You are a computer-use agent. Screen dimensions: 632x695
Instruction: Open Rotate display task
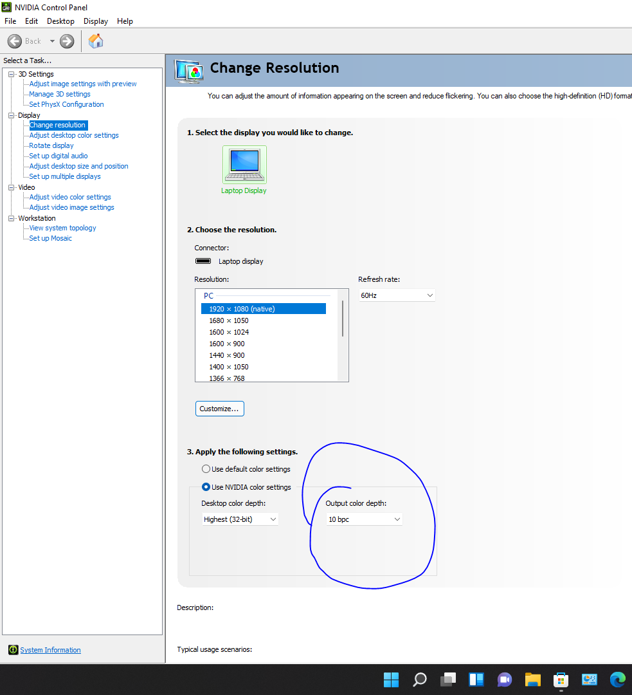coord(51,145)
